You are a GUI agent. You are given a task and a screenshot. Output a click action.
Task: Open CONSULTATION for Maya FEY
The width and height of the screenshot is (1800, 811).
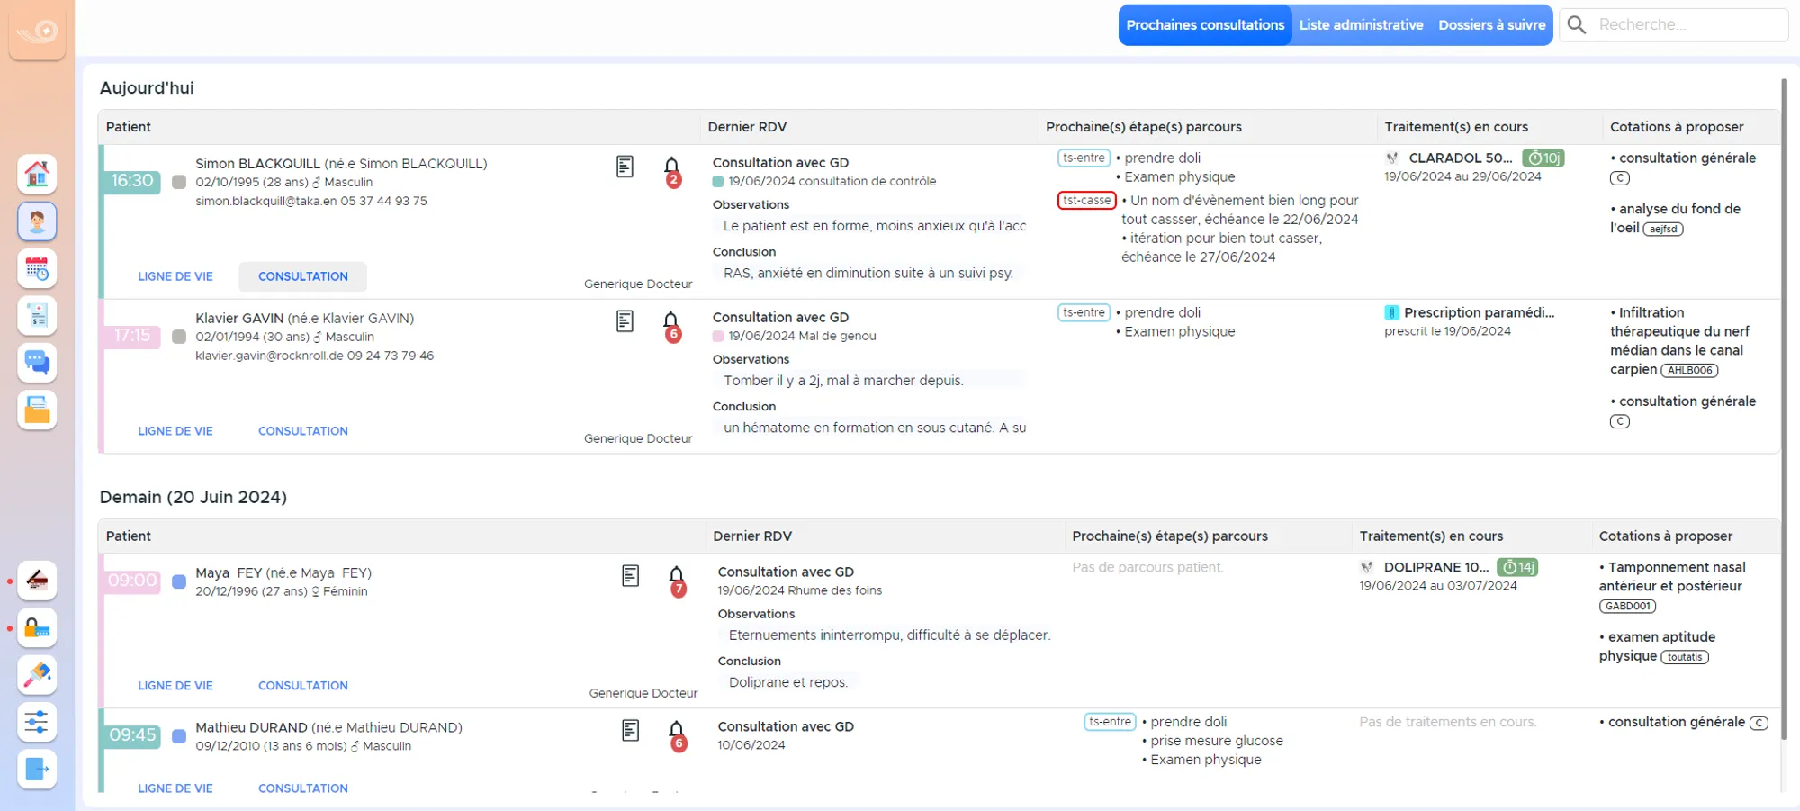[303, 686]
